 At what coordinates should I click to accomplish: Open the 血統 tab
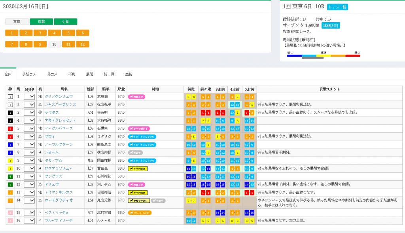pyautogui.click(x=129, y=74)
